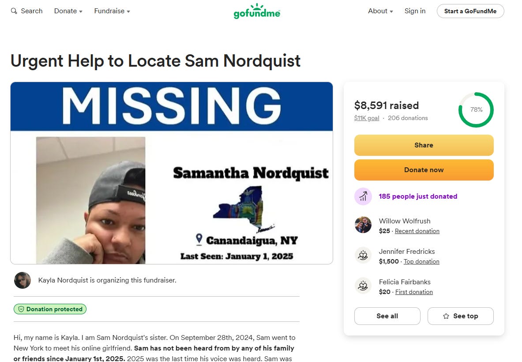Open the Search menu item

tap(27, 11)
